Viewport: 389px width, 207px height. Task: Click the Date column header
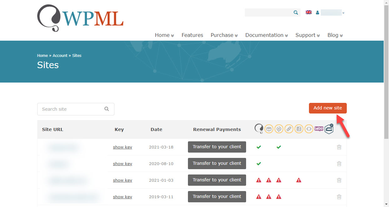pyautogui.click(x=156, y=129)
